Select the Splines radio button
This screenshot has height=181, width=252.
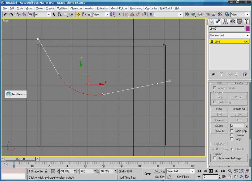point(217,149)
